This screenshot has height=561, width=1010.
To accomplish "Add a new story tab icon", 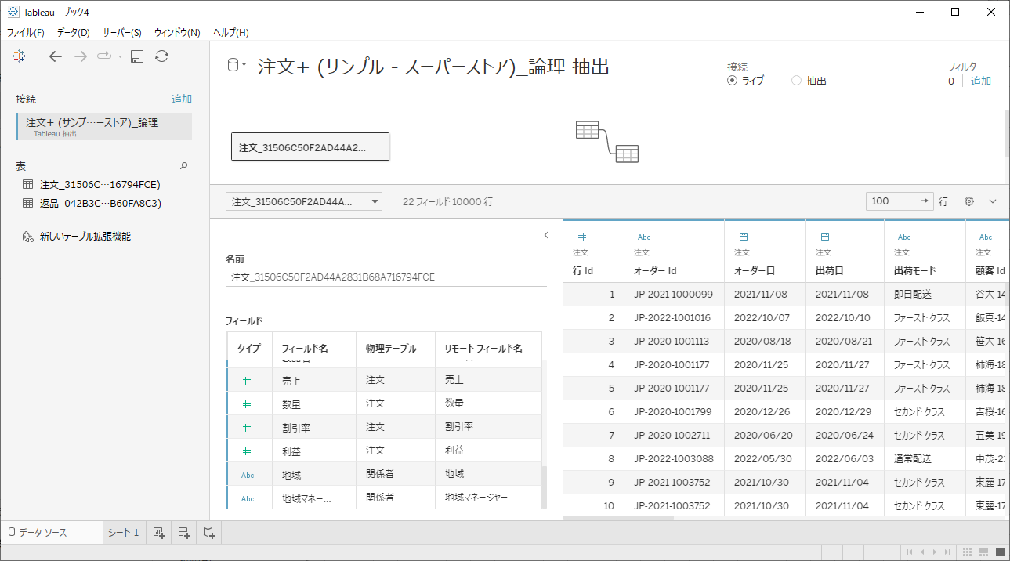I will pos(209,533).
